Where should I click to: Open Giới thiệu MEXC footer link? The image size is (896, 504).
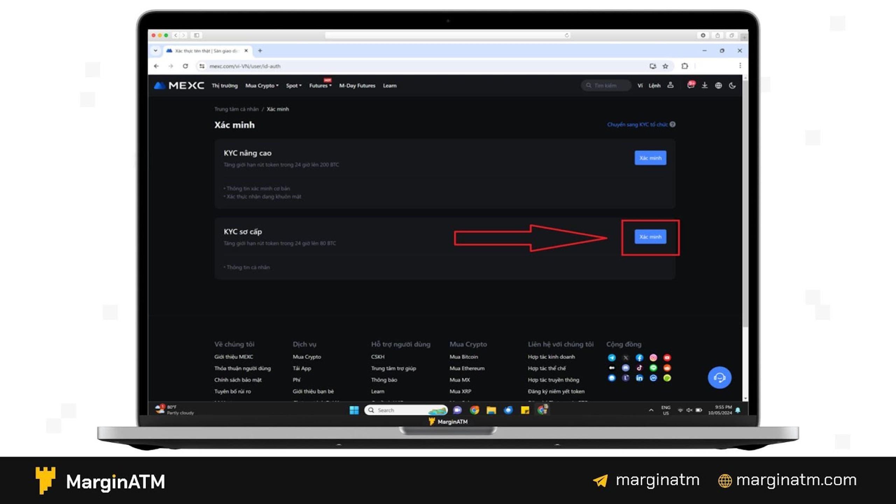[233, 357]
